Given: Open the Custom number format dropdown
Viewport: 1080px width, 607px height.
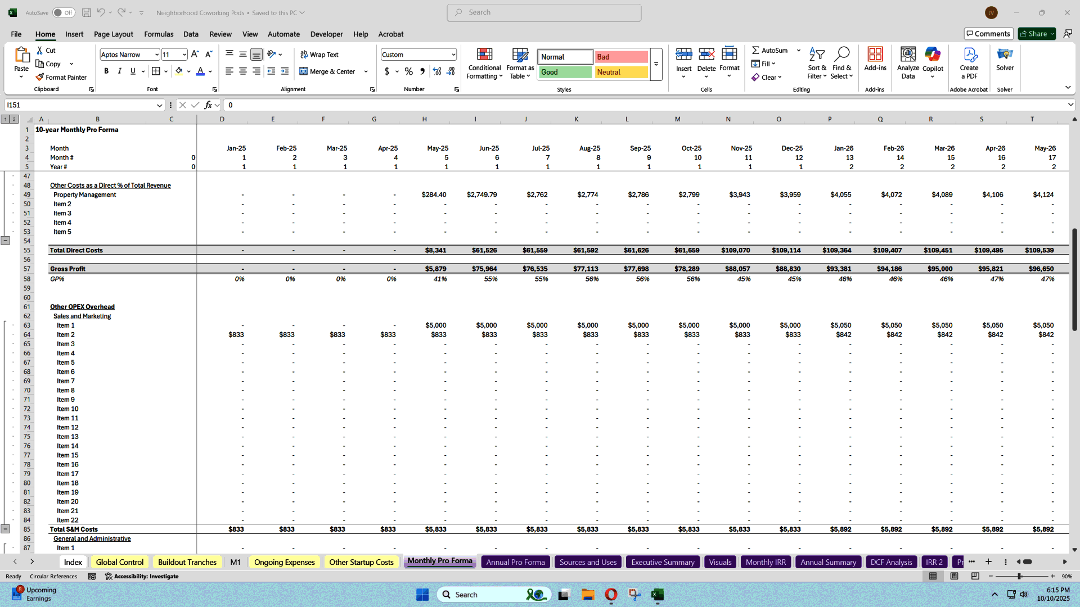Looking at the screenshot, I should tap(453, 55).
